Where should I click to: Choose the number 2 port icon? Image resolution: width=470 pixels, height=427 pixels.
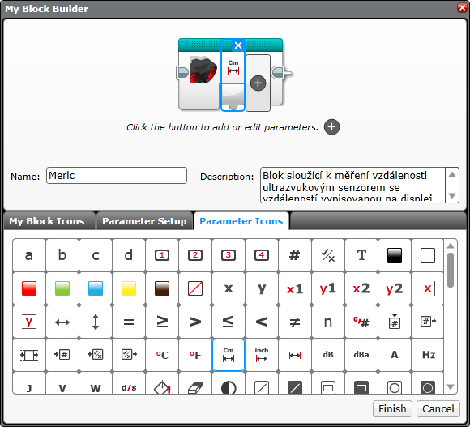(x=195, y=255)
